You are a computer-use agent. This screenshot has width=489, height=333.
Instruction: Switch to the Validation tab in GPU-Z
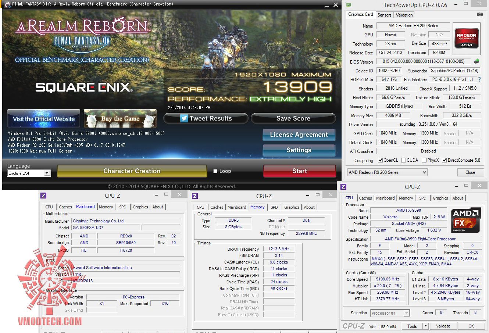point(404,15)
